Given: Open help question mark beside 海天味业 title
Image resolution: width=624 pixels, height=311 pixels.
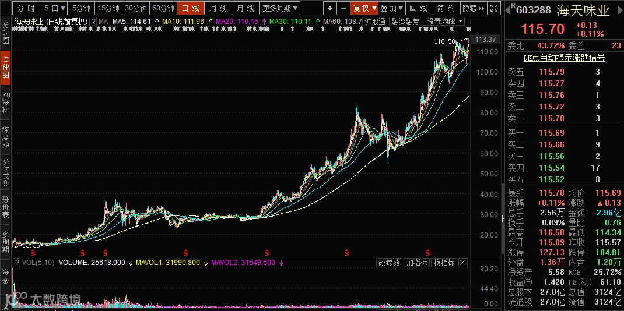Looking at the screenshot, I should (x=93, y=22).
